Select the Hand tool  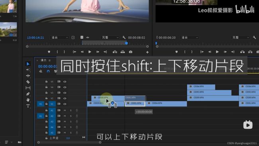28,100
